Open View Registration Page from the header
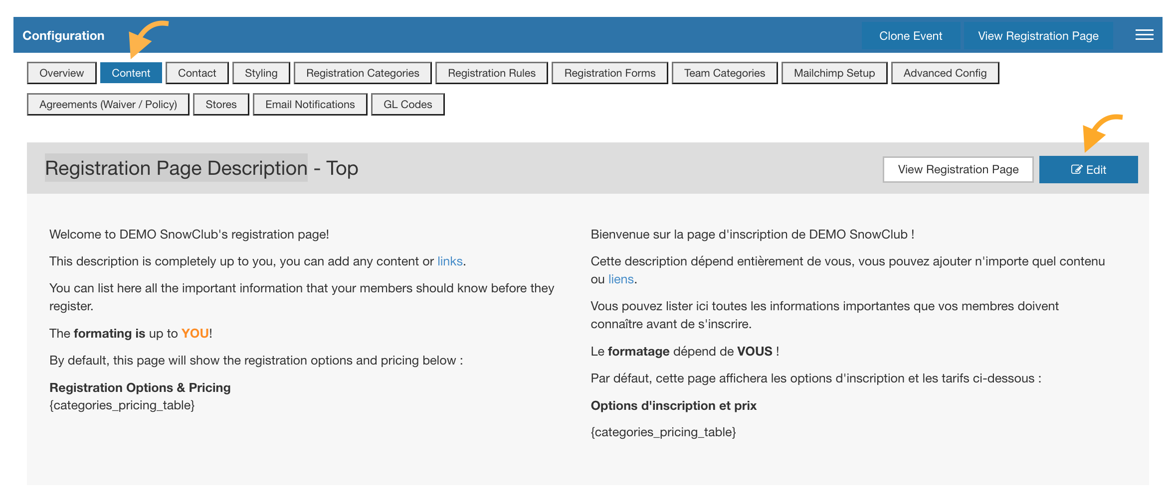 (x=1037, y=35)
